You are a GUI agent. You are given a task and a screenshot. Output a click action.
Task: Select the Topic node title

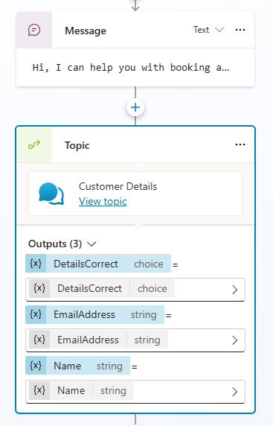point(77,146)
